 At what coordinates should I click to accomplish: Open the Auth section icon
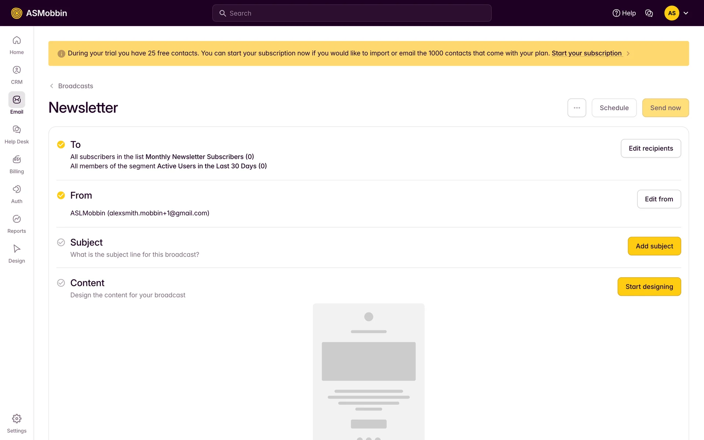pos(16,189)
